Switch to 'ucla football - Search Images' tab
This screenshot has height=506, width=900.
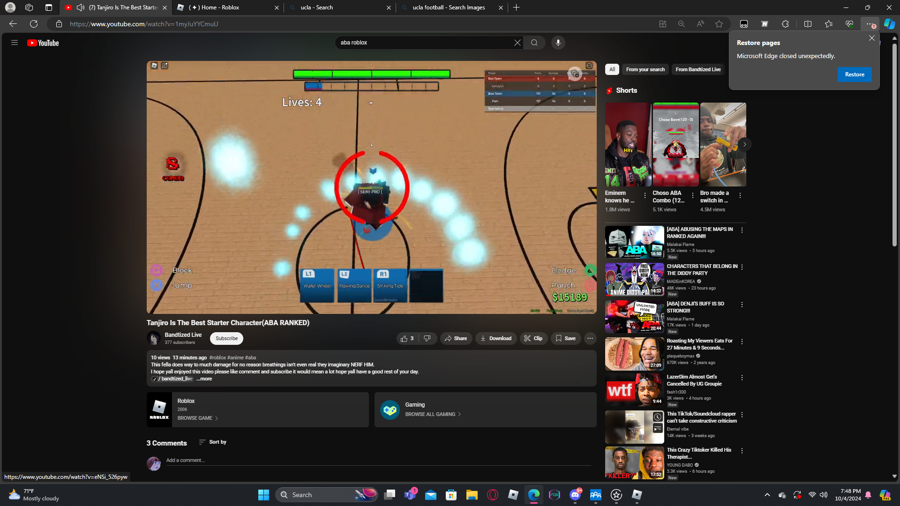pos(452,7)
